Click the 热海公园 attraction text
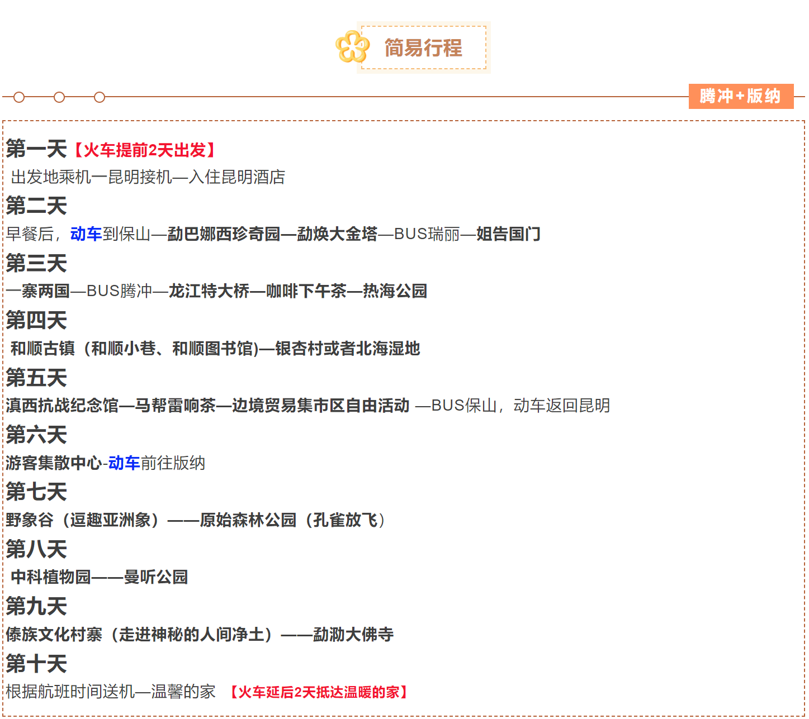 click(x=395, y=291)
